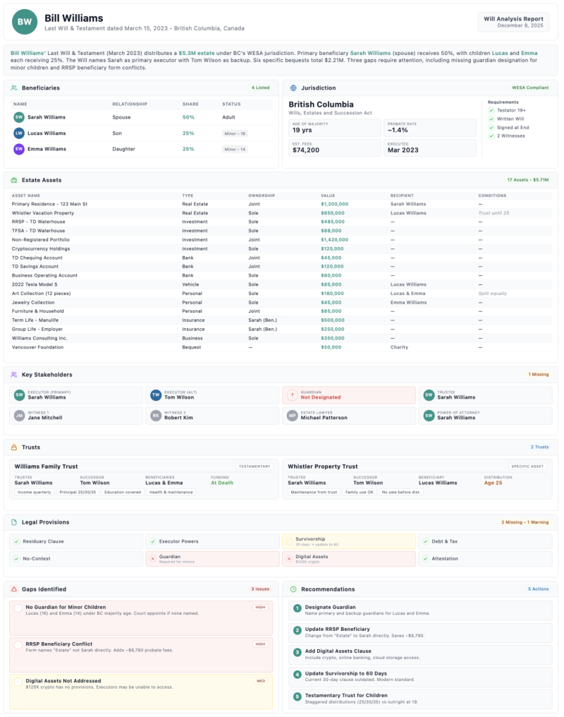
Task: Click the Gaps Identified warning icon
Action: [14, 589]
